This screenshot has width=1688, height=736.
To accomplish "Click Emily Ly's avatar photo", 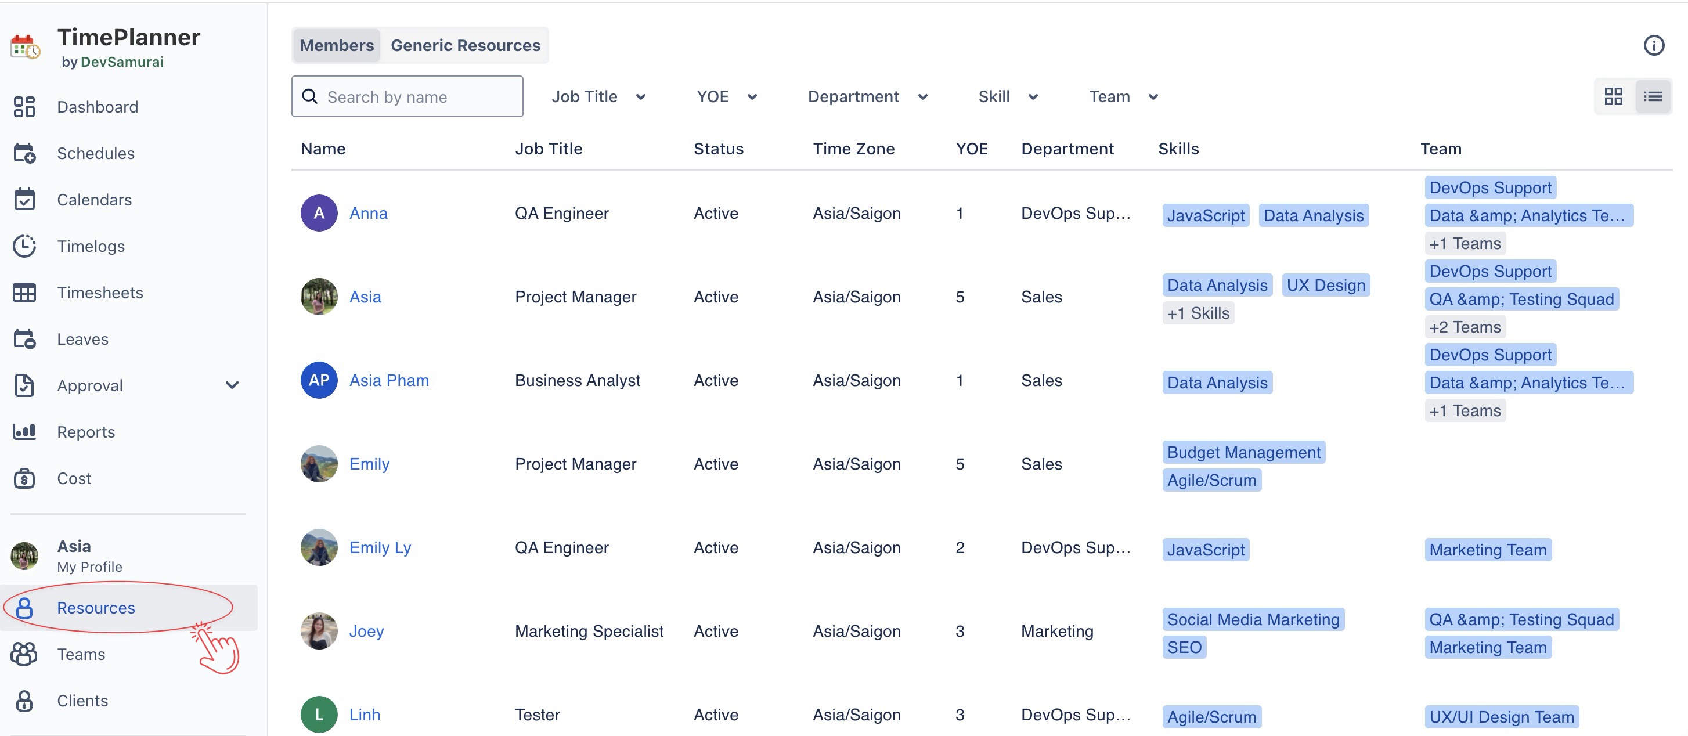I will 319,547.
